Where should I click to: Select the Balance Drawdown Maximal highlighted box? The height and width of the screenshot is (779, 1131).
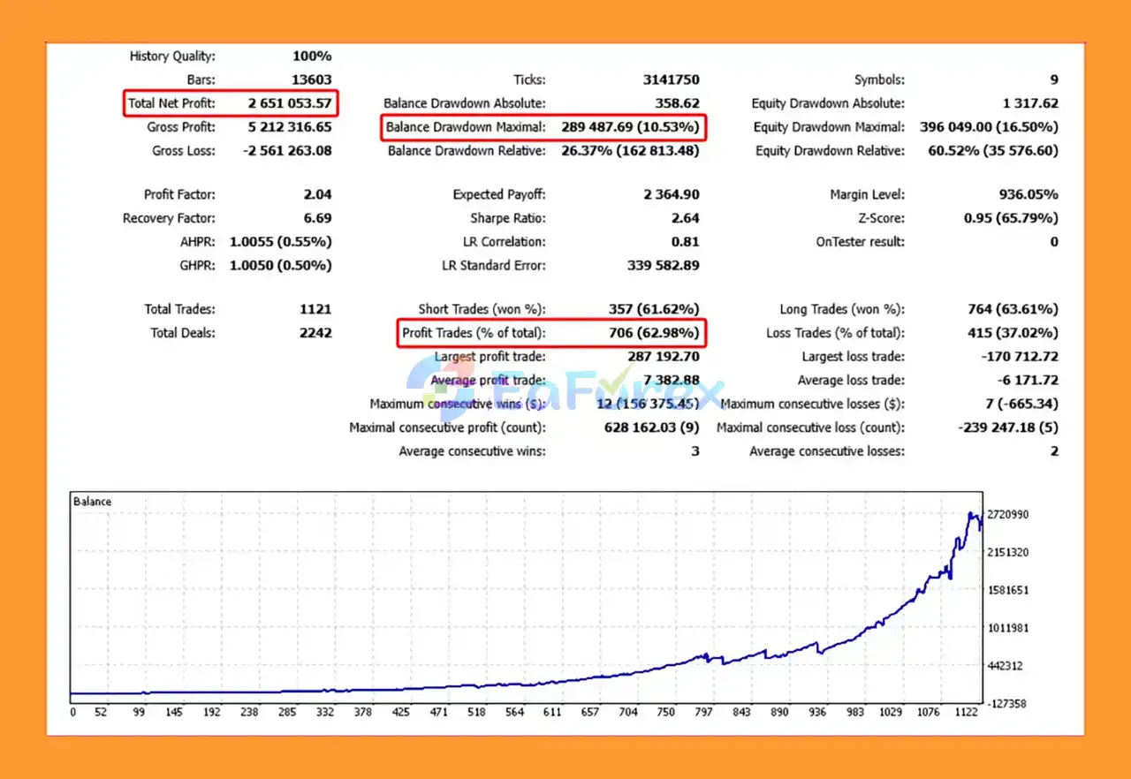pos(543,127)
